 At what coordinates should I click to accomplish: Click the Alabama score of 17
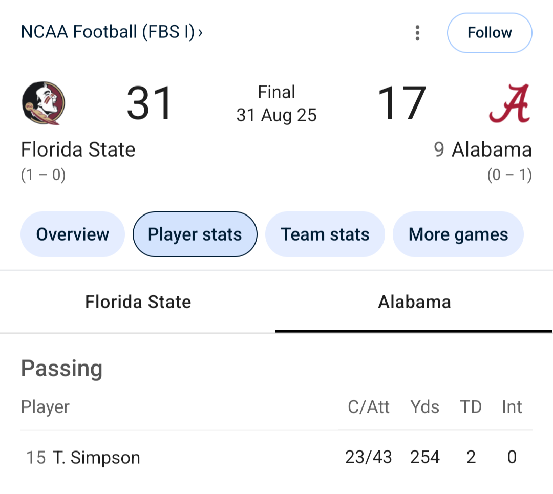pos(401,103)
